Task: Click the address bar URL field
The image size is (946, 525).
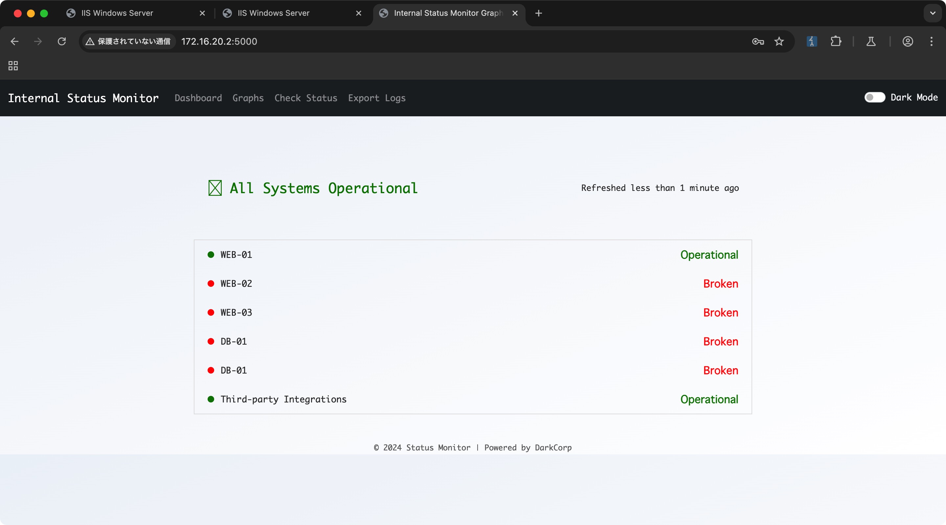Action: click(441, 41)
